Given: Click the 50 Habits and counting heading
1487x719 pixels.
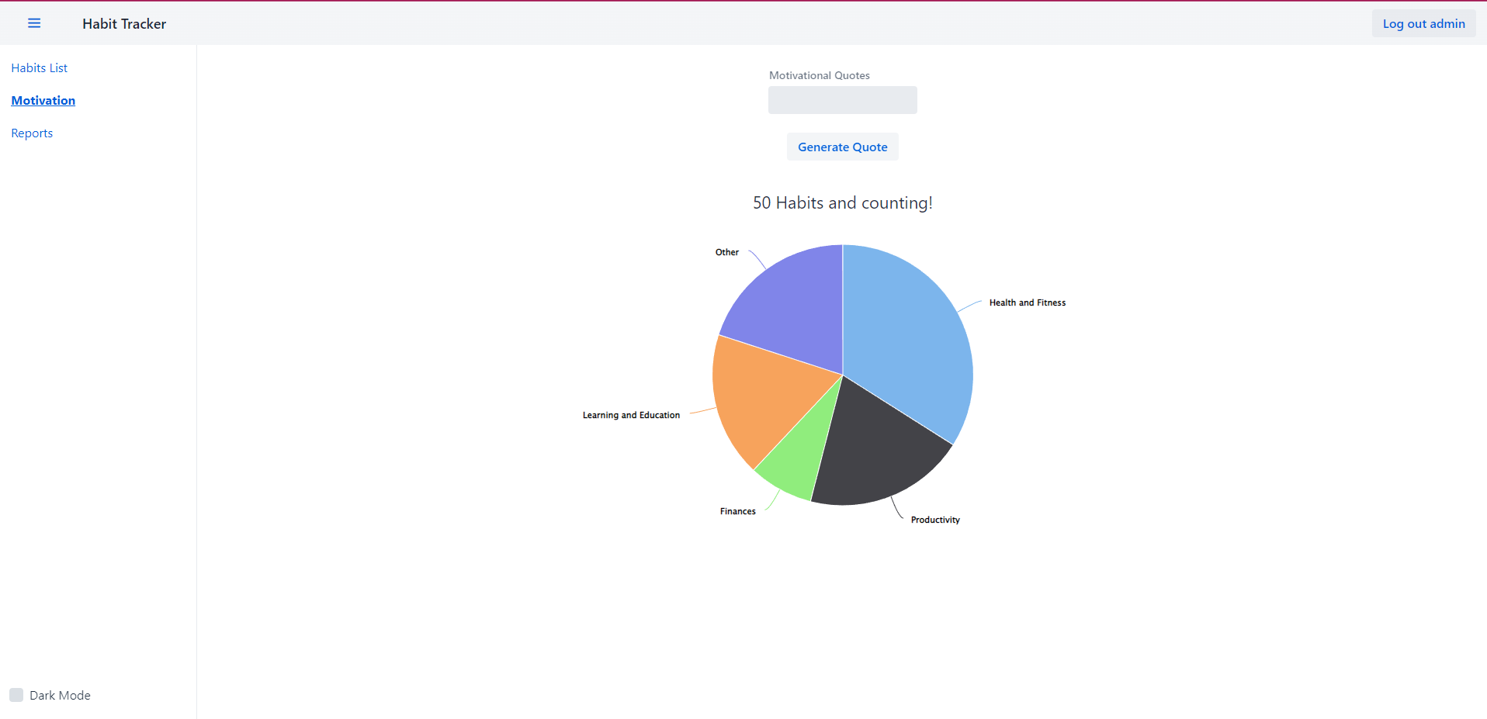Looking at the screenshot, I should coord(842,202).
